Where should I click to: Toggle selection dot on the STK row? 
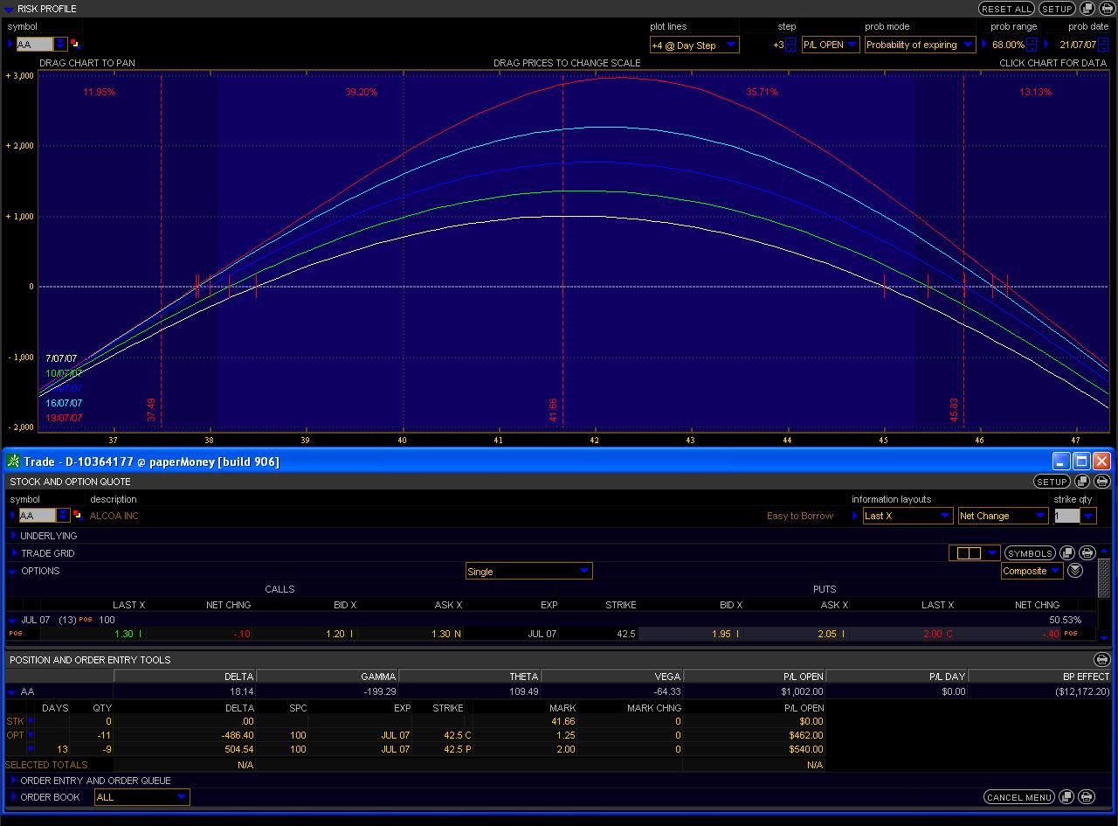point(31,721)
